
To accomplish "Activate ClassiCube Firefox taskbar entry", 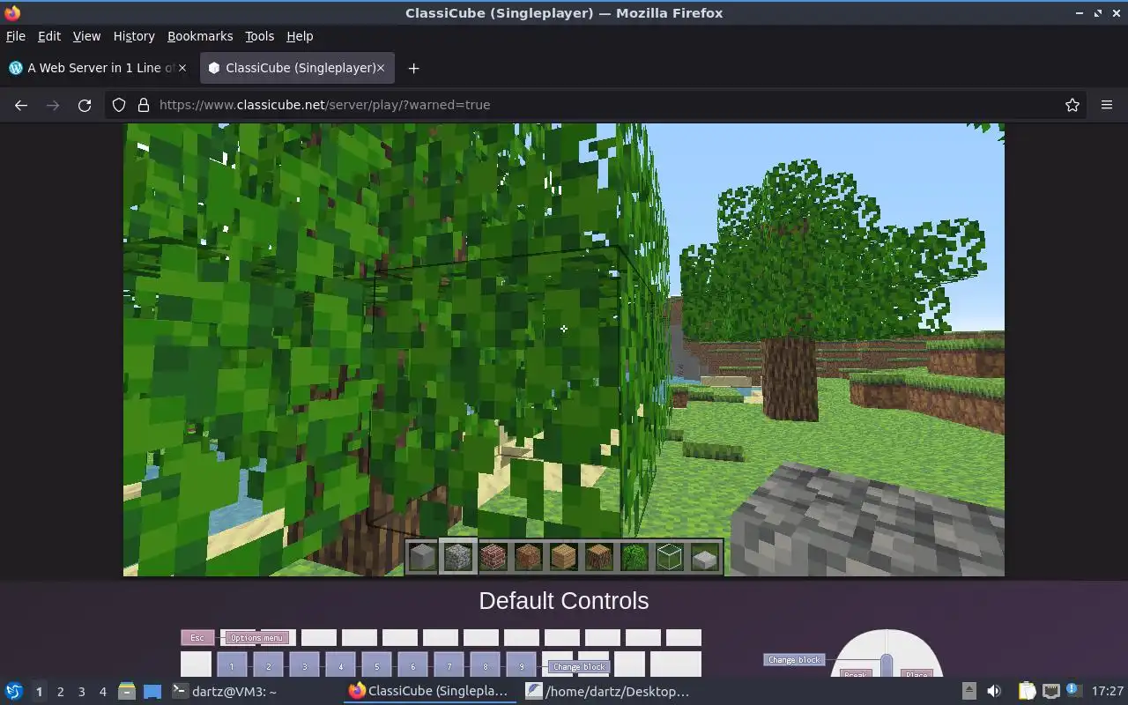I will [431, 692].
